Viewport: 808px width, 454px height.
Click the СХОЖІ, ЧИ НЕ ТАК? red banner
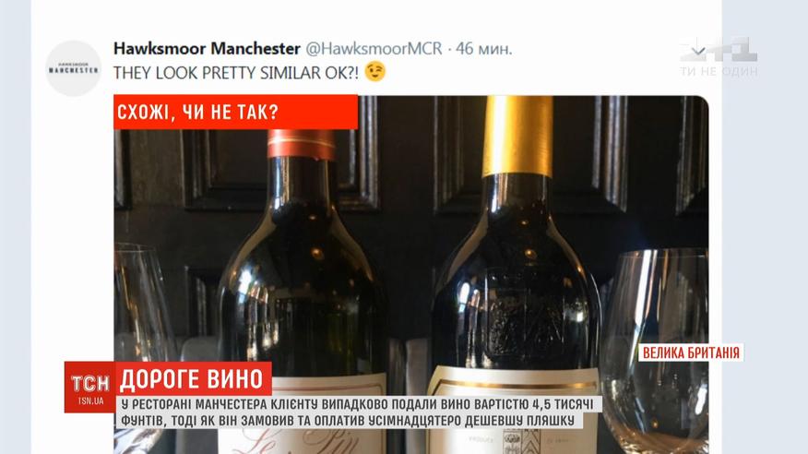[236, 112]
